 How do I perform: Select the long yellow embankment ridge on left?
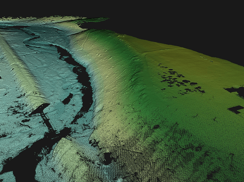[24, 75]
